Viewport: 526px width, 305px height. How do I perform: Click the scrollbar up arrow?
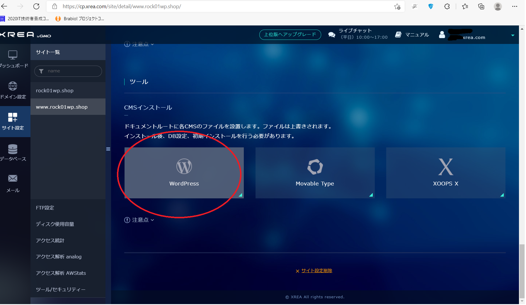point(522,29)
